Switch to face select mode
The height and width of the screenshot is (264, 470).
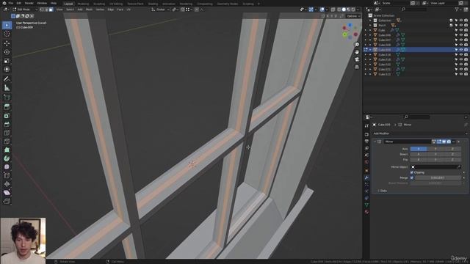[x=51, y=10]
